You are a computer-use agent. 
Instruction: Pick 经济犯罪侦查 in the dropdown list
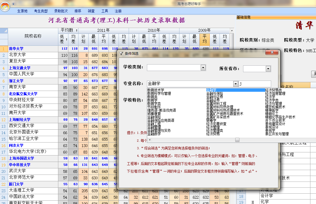pos(216,124)
